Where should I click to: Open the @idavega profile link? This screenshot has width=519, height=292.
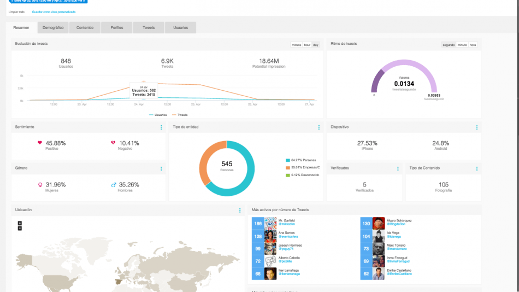pyautogui.click(x=394, y=237)
